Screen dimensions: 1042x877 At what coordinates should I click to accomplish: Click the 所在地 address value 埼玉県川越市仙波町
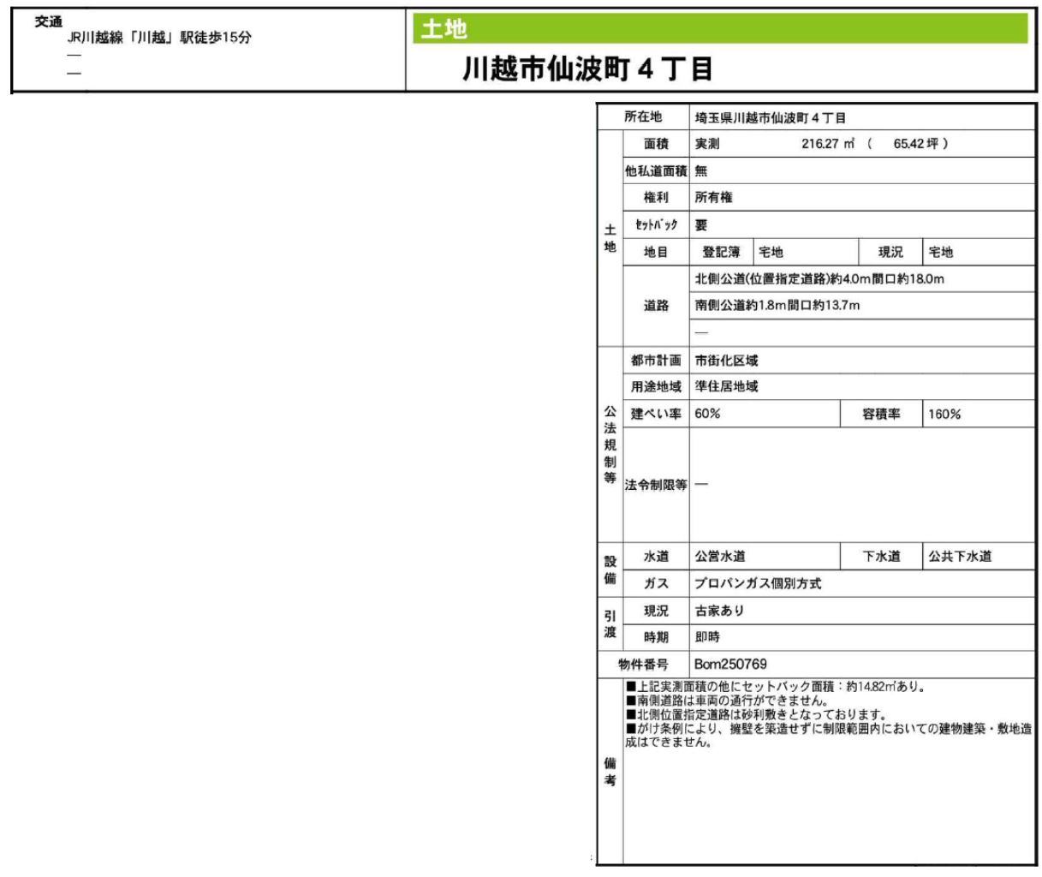770,117
